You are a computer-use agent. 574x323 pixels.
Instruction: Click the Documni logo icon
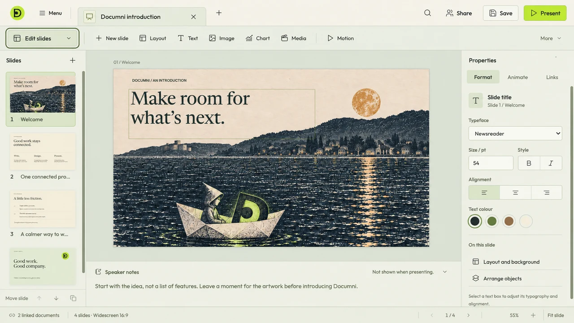17,13
